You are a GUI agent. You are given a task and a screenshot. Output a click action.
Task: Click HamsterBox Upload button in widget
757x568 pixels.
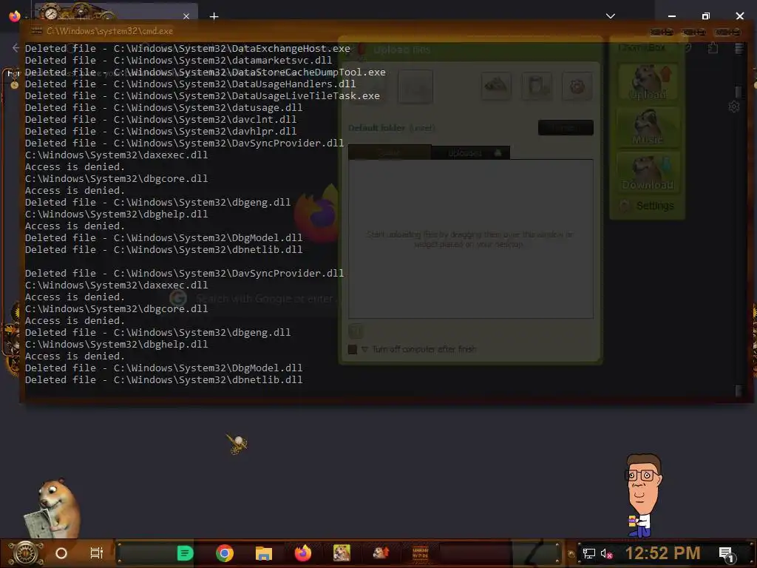coord(648,83)
